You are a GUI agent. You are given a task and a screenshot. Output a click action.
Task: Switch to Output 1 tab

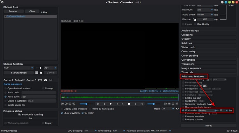point(8,80)
